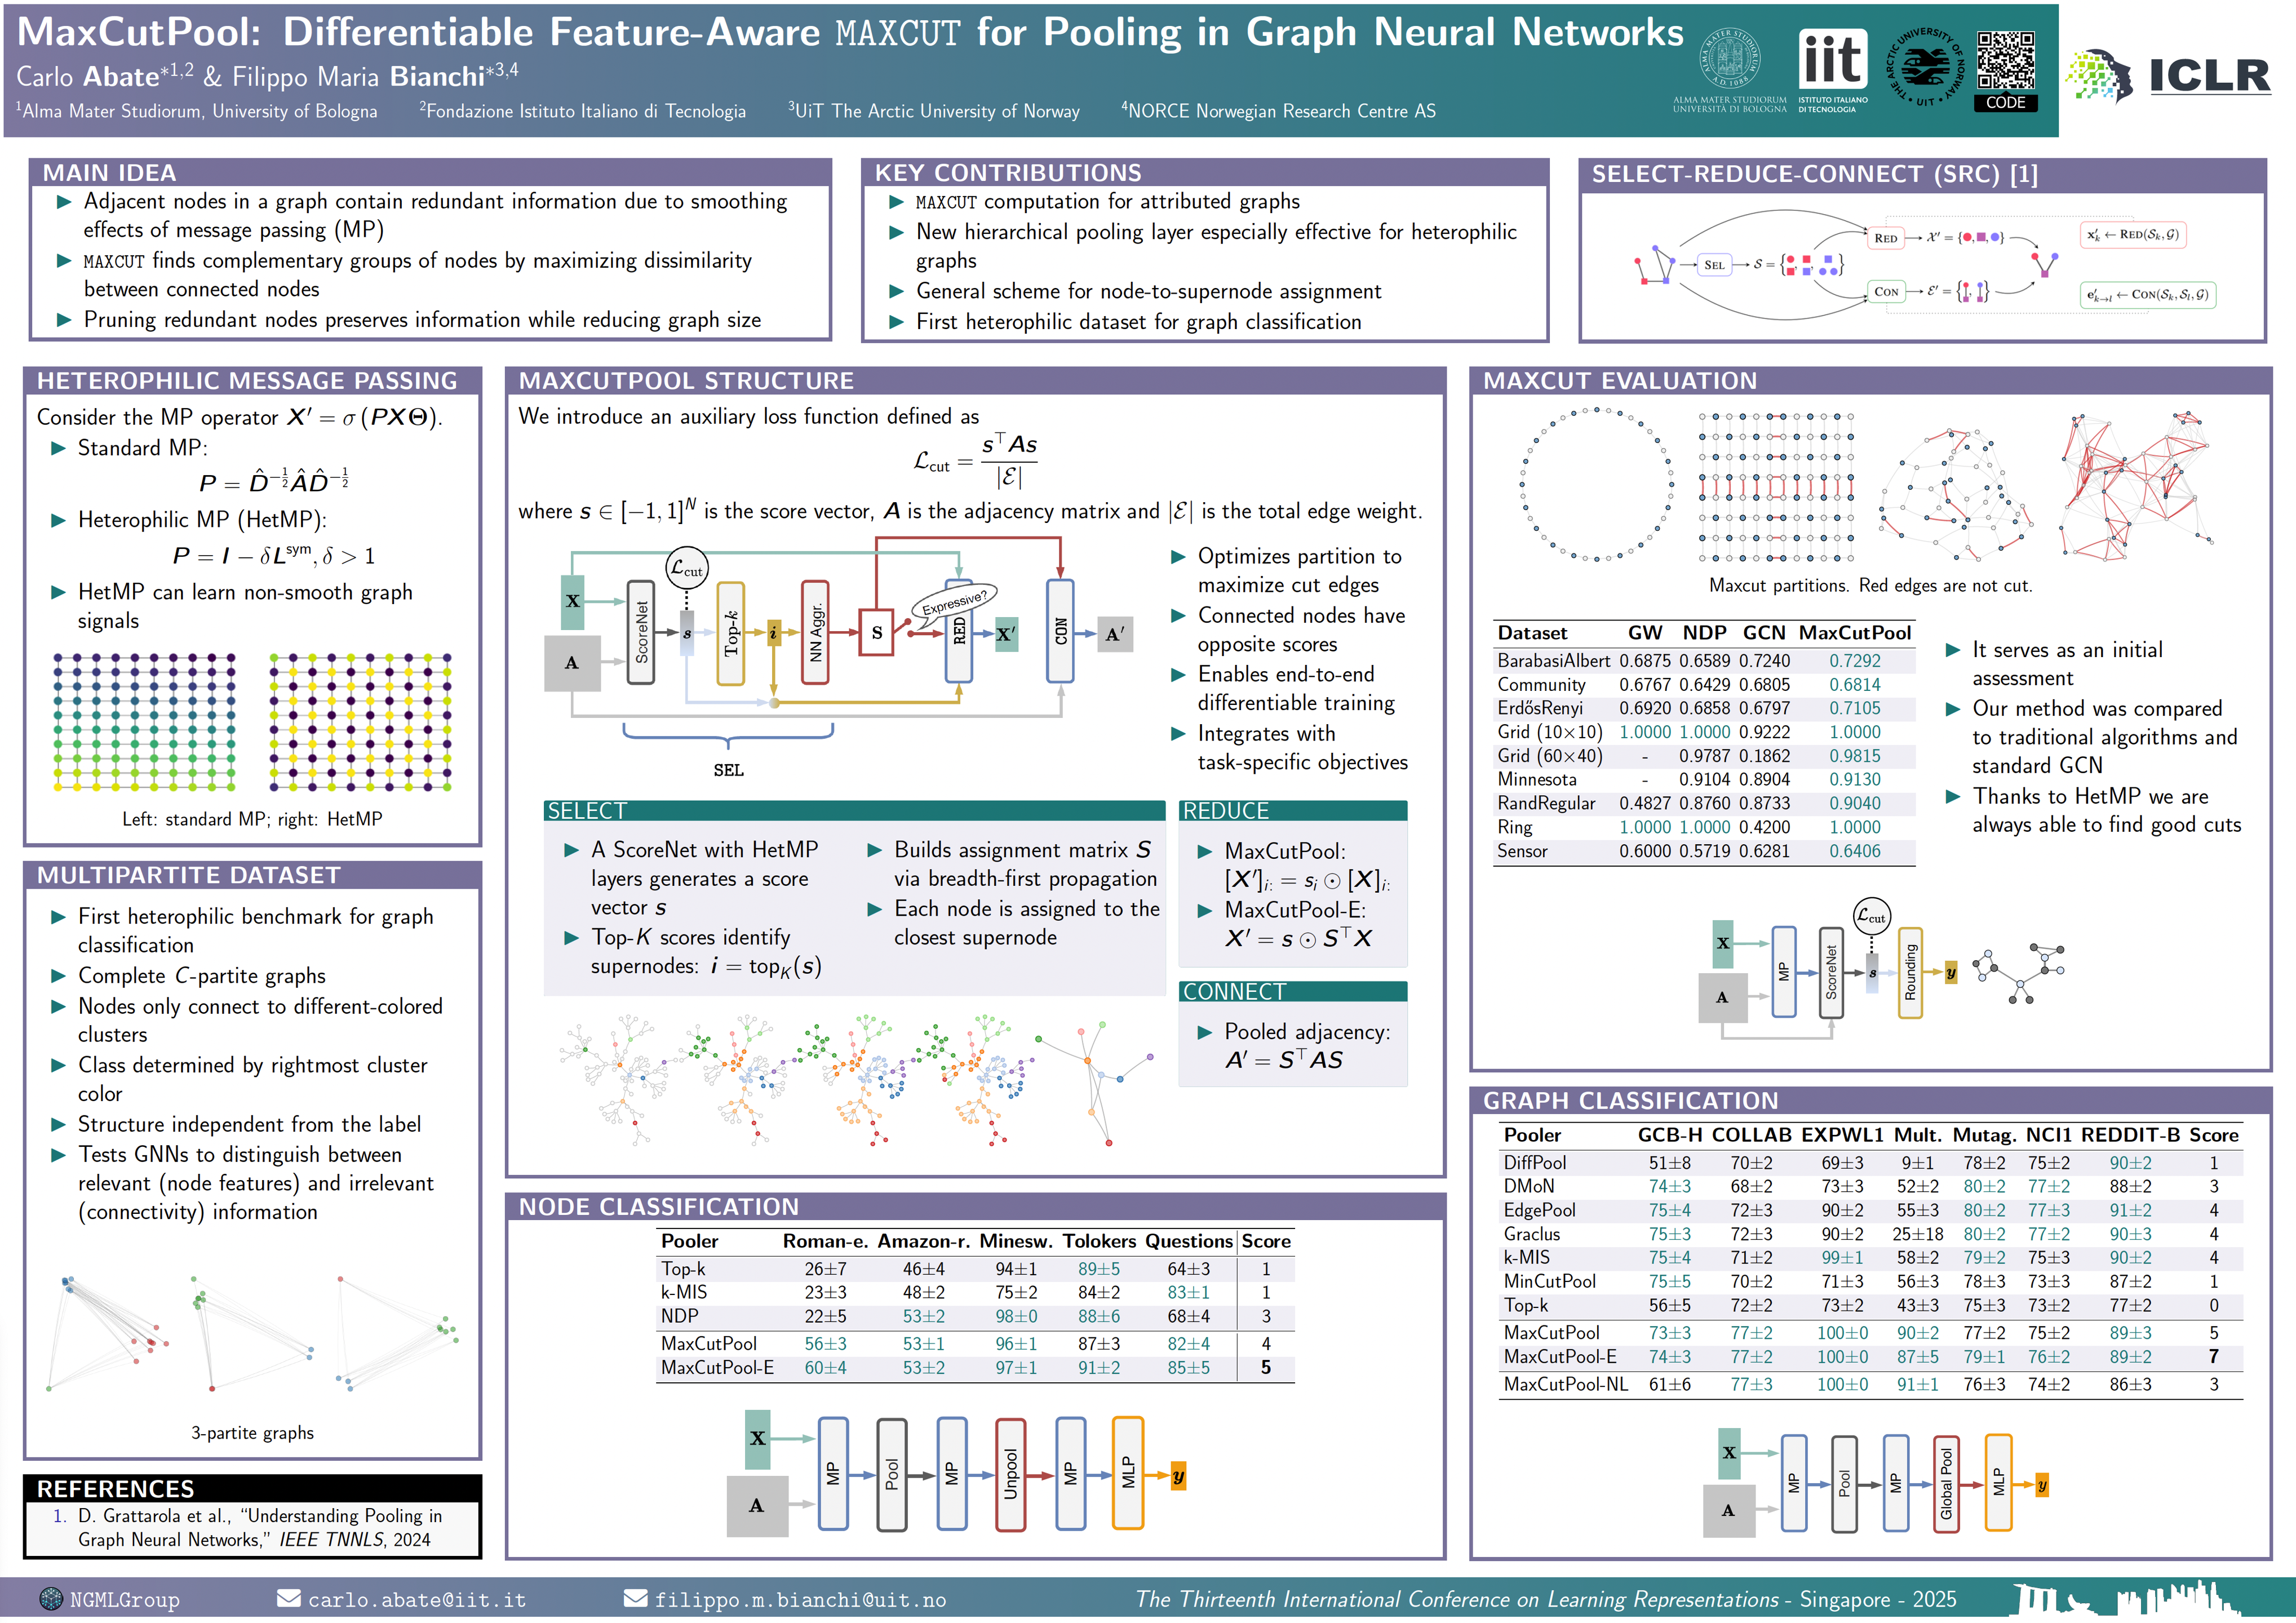This screenshot has height=1623, width=2296.
Task: Click the yellow Top-k block in diagram
Action: [731, 633]
